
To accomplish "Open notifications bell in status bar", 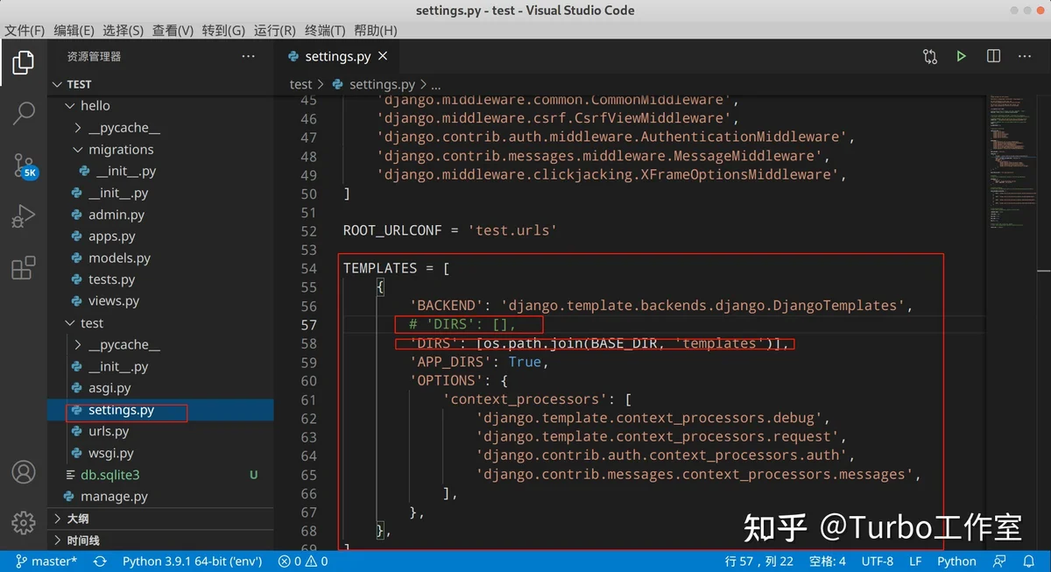I will (1029, 561).
